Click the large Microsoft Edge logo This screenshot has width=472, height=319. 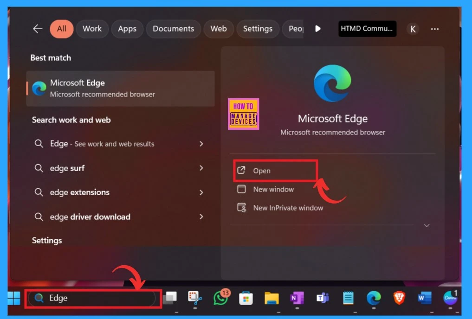[x=332, y=83]
